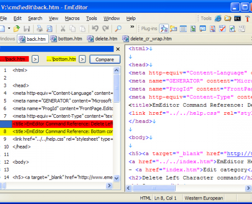Image resolution: width=252 pixels, height=204 pixels.
Task: Click the editor horizontal scrollbar thumb
Action: tap(154, 188)
